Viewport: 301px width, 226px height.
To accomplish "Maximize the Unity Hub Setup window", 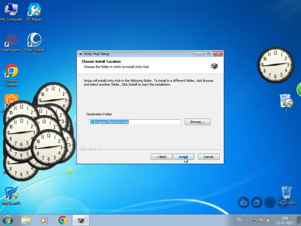I will coord(208,54).
